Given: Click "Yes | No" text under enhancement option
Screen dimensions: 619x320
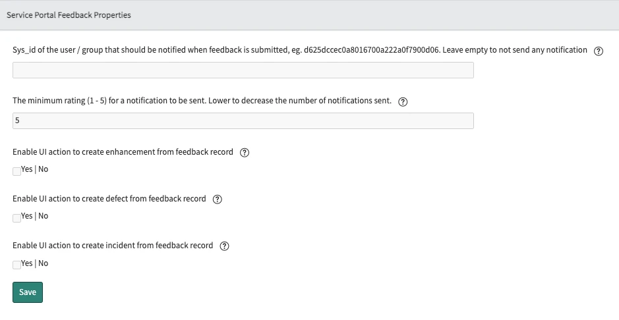Looking at the screenshot, I should (35, 169).
